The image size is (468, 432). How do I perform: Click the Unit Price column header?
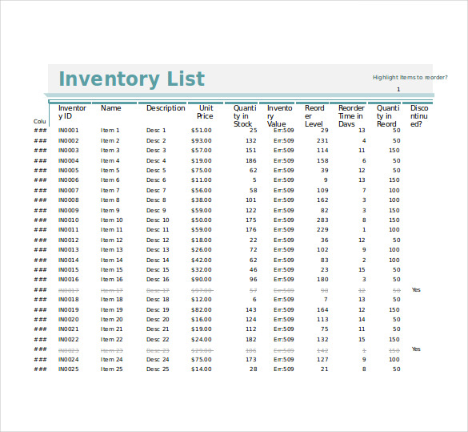tap(205, 112)
